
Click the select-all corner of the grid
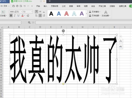point(2,27)
